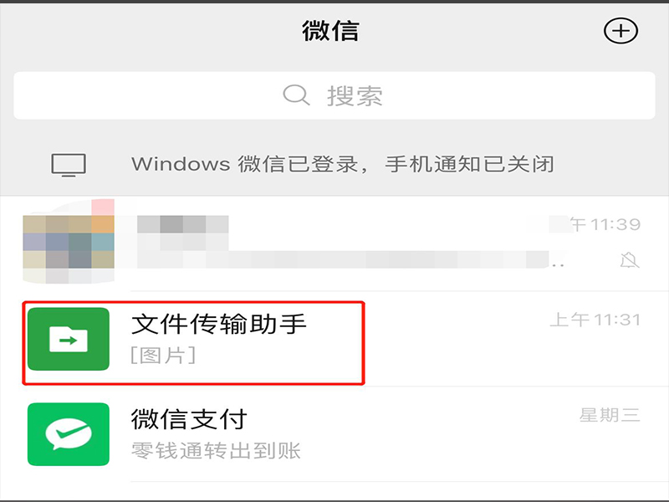Focus the 搜索 search field

tap(334, 95)
